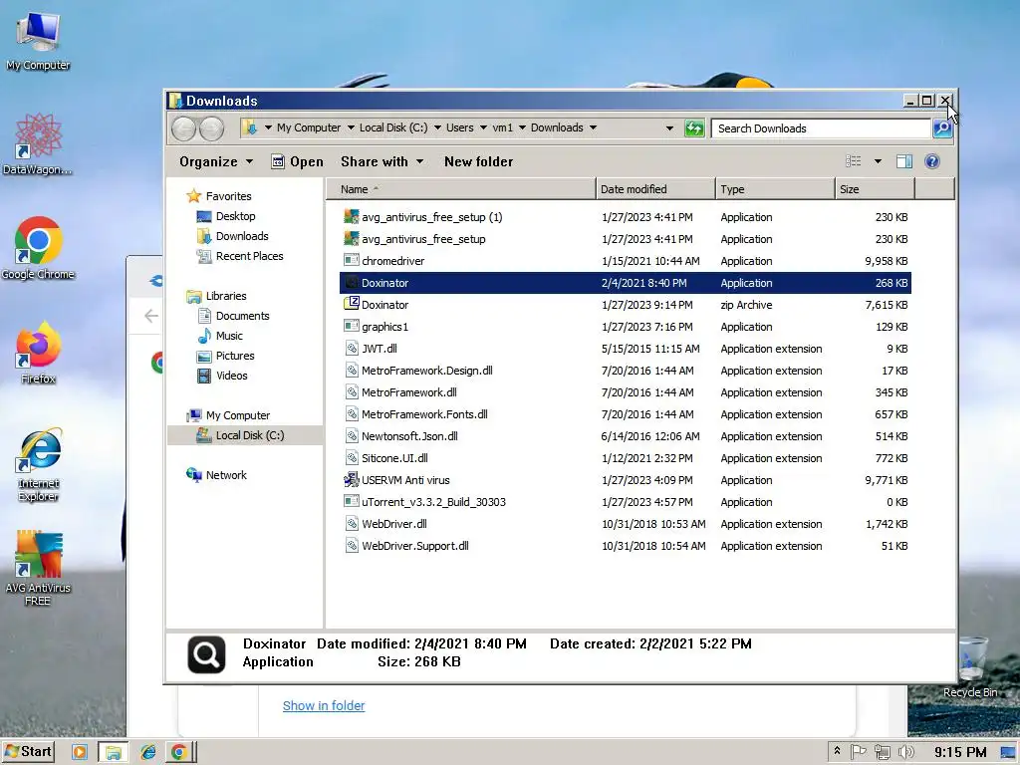Expand the My Computer breadcrumb arrow
The image size is (1020, 765).
tap(351, 127)
